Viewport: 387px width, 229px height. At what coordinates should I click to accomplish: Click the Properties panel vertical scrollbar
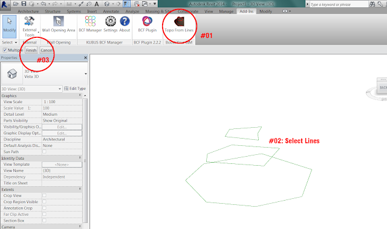85,160
